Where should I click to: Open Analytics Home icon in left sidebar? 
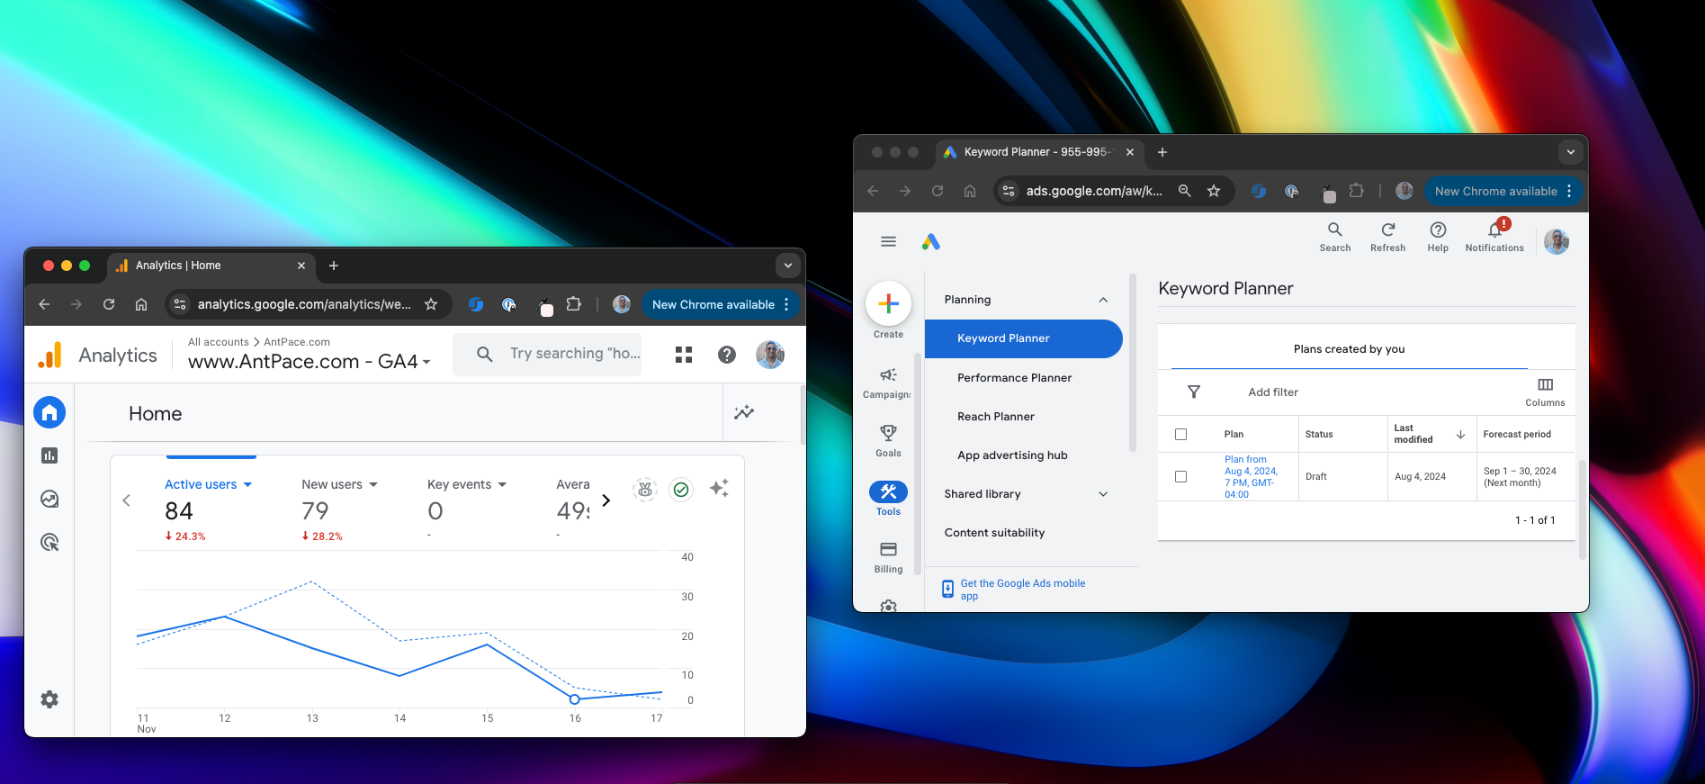pos(49,412)
